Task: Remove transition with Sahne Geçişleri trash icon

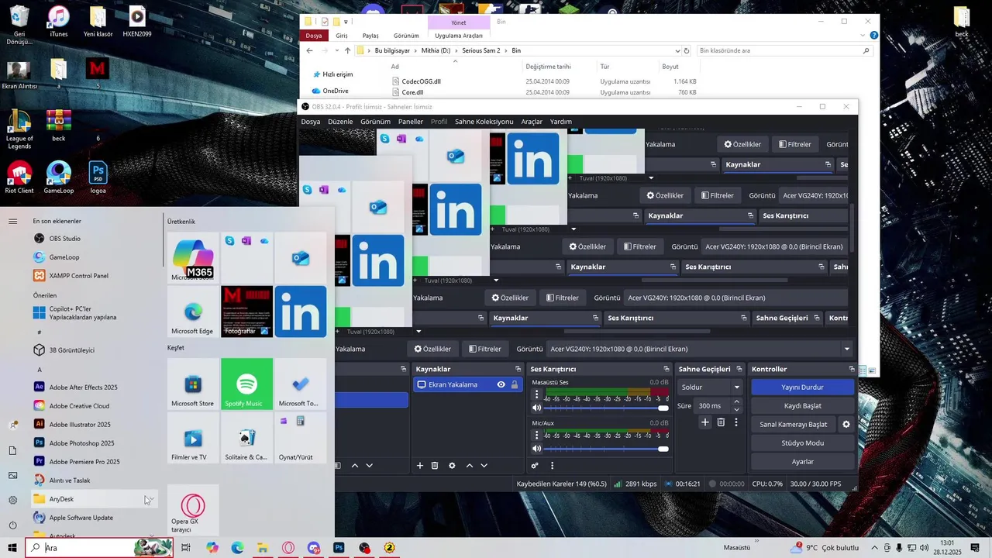Action: pos(721,422)
